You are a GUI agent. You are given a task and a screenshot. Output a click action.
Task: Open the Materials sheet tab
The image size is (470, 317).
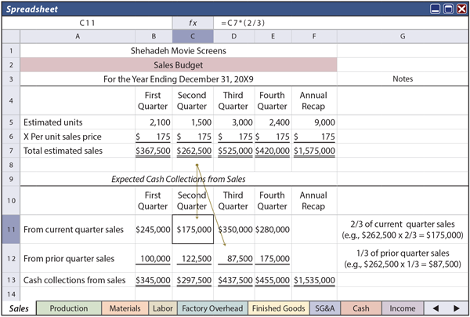[x=125, y=308]
